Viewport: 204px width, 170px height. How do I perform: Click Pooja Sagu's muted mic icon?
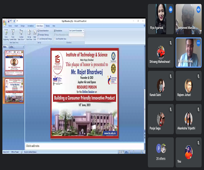pos(171,109)
